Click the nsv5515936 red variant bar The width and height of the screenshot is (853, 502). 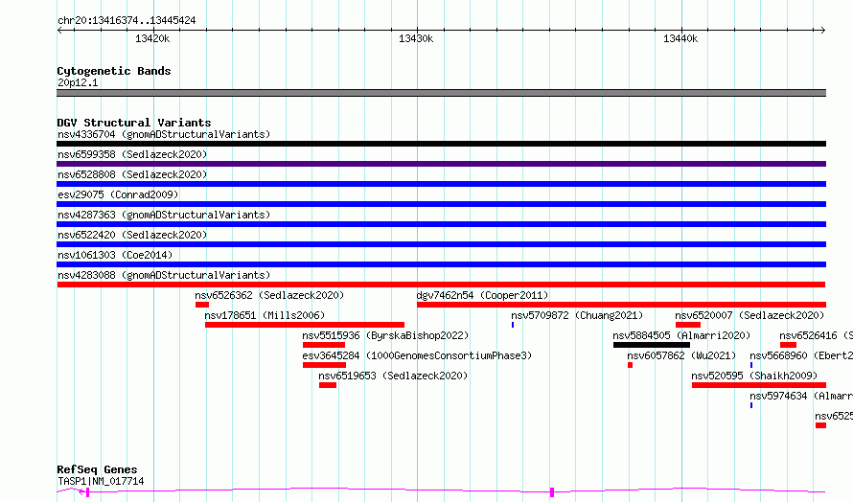tap(324, 345)
